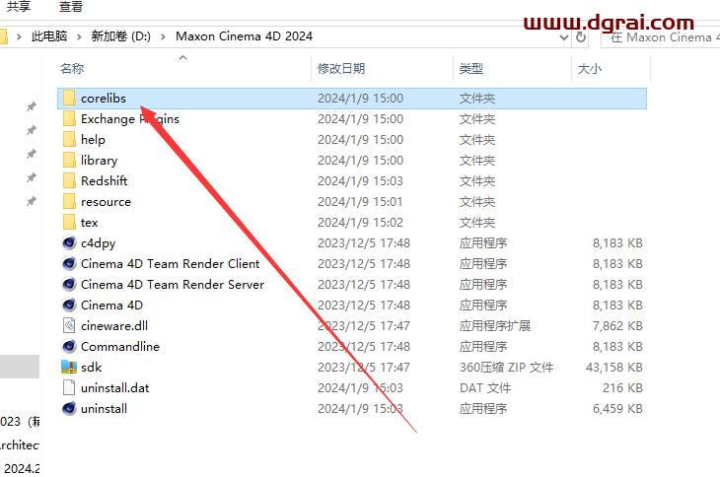The height and width of the screenshot is (477, 720).
Task: Select Cinema 4D Team Render Server name
Action: tap(173, 285)
